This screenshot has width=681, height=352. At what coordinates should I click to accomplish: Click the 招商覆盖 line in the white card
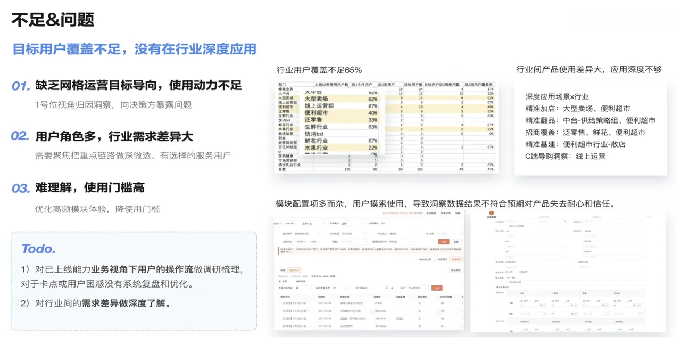pyautogui.click(x=585, y=133)
